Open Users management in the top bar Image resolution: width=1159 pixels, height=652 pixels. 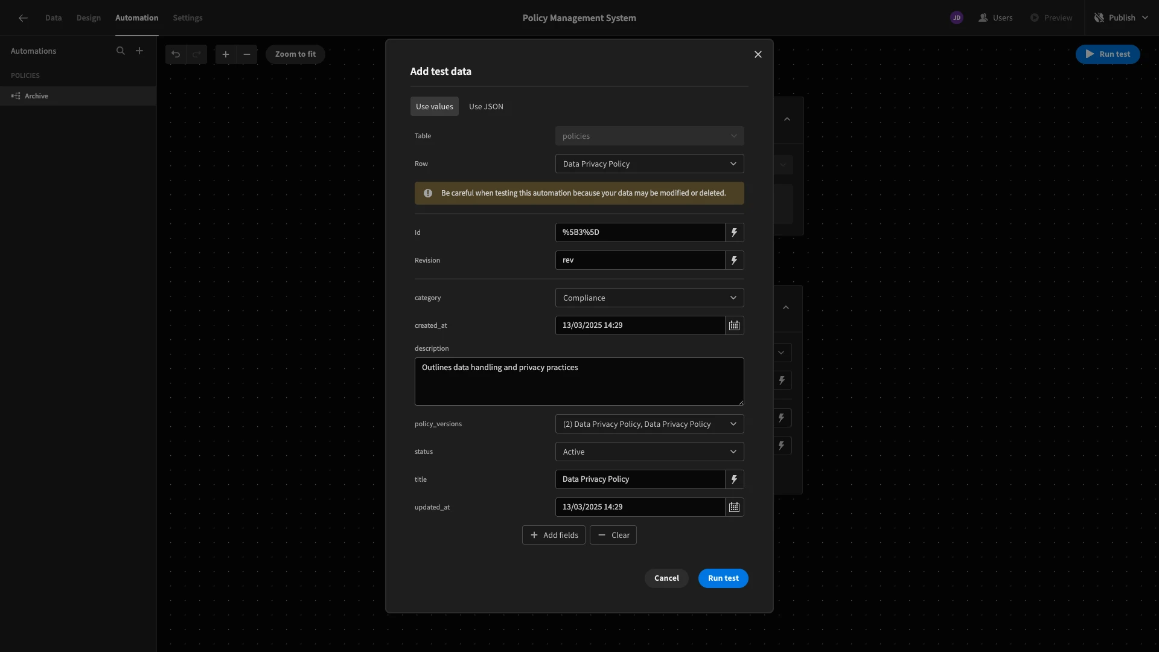click(x=995, y=18)
